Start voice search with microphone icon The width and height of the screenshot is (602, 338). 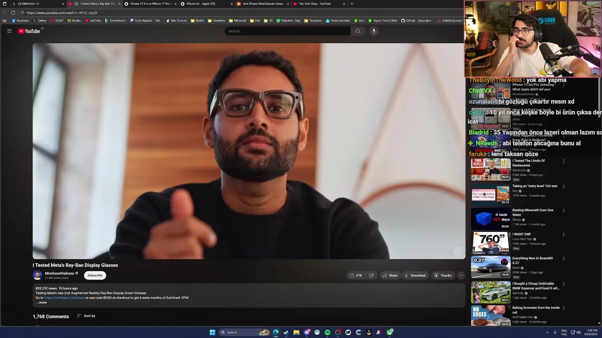click(374, 31)
